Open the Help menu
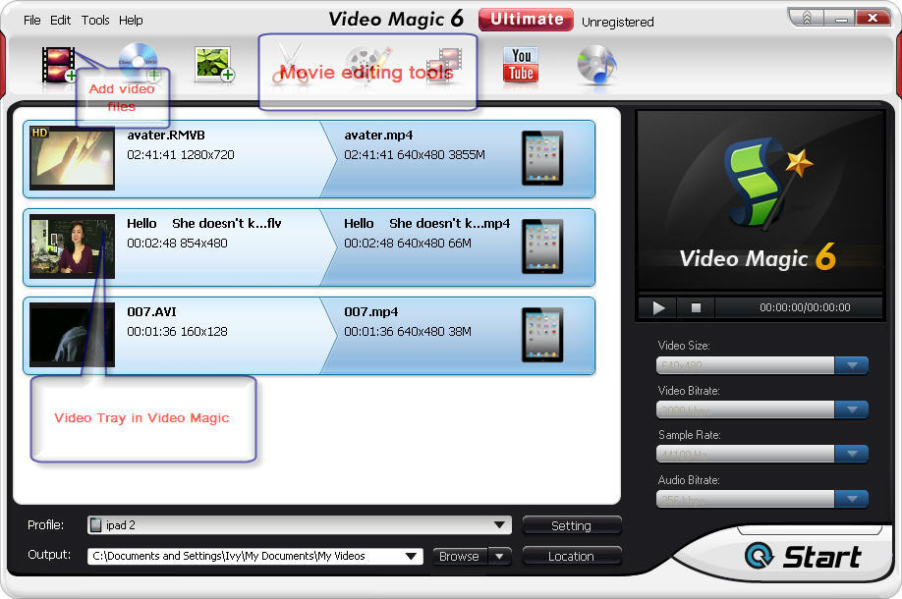 coord(131,20)
